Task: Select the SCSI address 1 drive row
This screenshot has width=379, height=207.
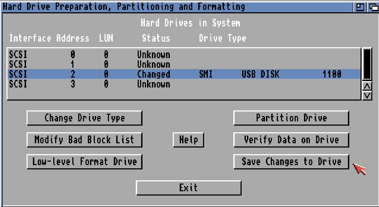Action: point(107,65)
